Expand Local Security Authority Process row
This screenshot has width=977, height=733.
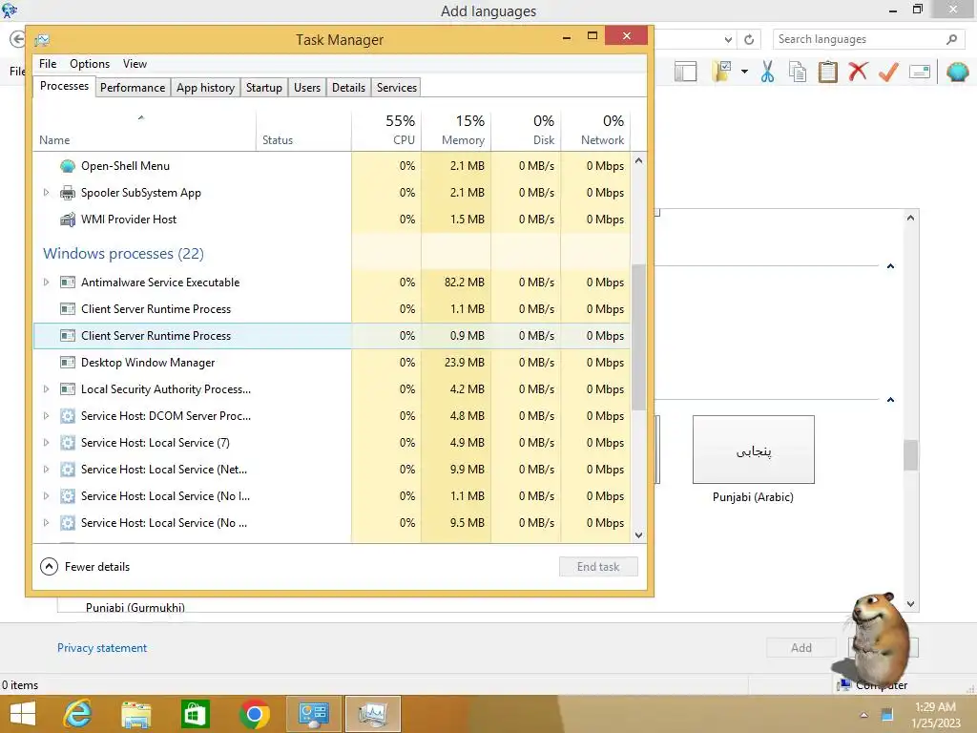(46, 389)
